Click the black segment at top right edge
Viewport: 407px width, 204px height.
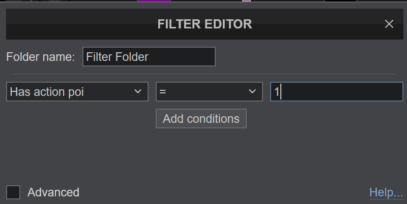pyautogui.click(x=340, y=1)
